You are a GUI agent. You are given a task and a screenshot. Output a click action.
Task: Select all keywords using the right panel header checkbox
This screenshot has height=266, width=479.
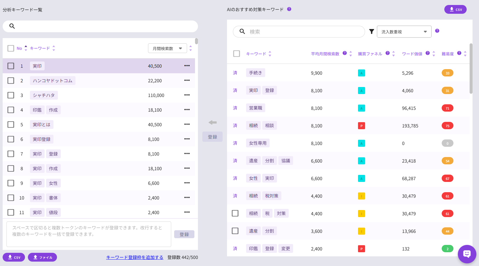pyautogui.click(x=236, y=54)
